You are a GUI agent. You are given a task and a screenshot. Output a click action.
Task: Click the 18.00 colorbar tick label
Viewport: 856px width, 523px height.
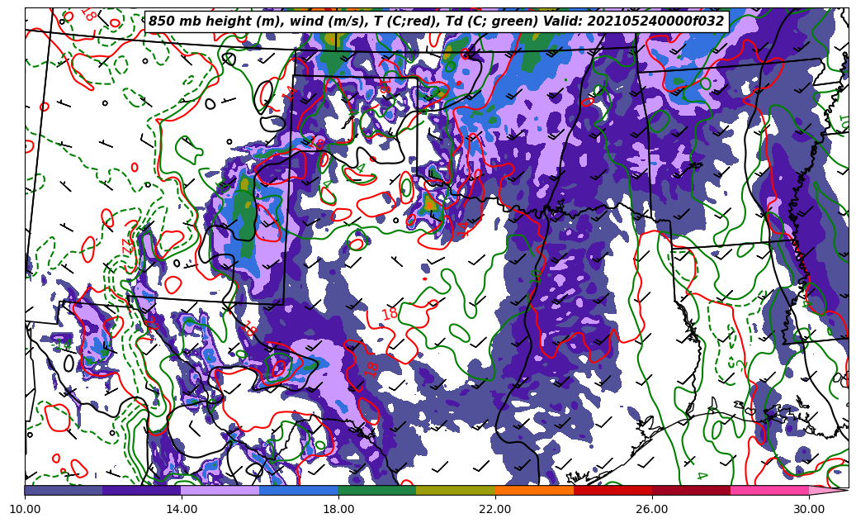point(338,510)
